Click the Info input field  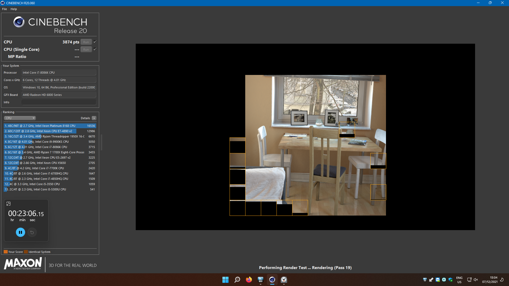[x=59, y=102]
